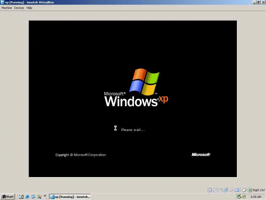Screen dimensions: 266x200
Task: Expand the quick launch overflow chevron
Action: (x=45, y=196)
